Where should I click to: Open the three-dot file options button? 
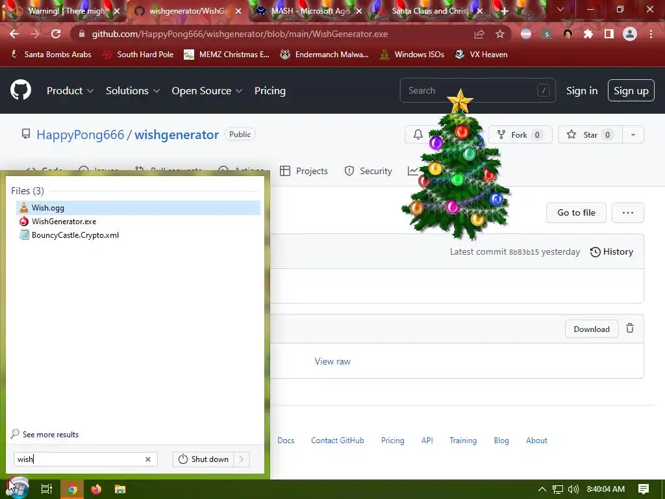tap(628, 212)
